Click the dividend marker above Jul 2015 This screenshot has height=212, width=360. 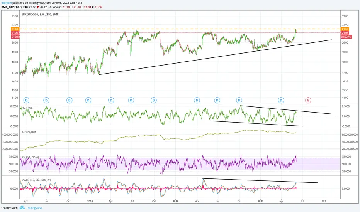(46, 100)
